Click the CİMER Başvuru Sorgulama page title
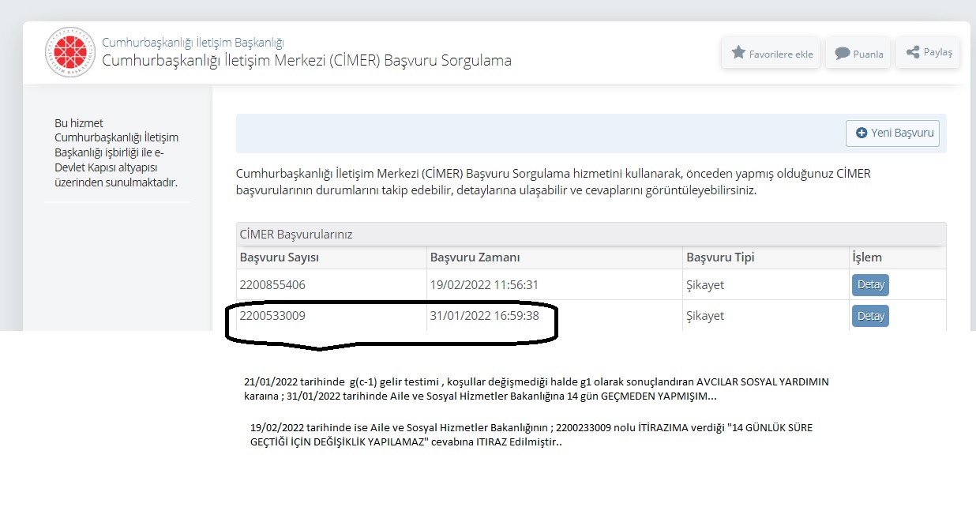976x526 pixels. (x=306, y=61)
